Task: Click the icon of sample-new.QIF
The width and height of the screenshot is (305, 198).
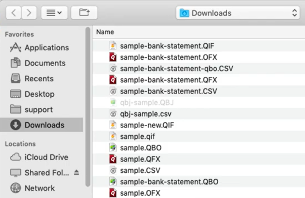Action: click(113, 125)
